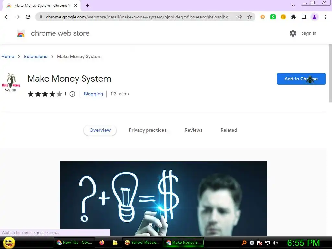The image size is (332, 249).
Task: Launch Firefox from the taskbar
Action: tap(102, 243)
